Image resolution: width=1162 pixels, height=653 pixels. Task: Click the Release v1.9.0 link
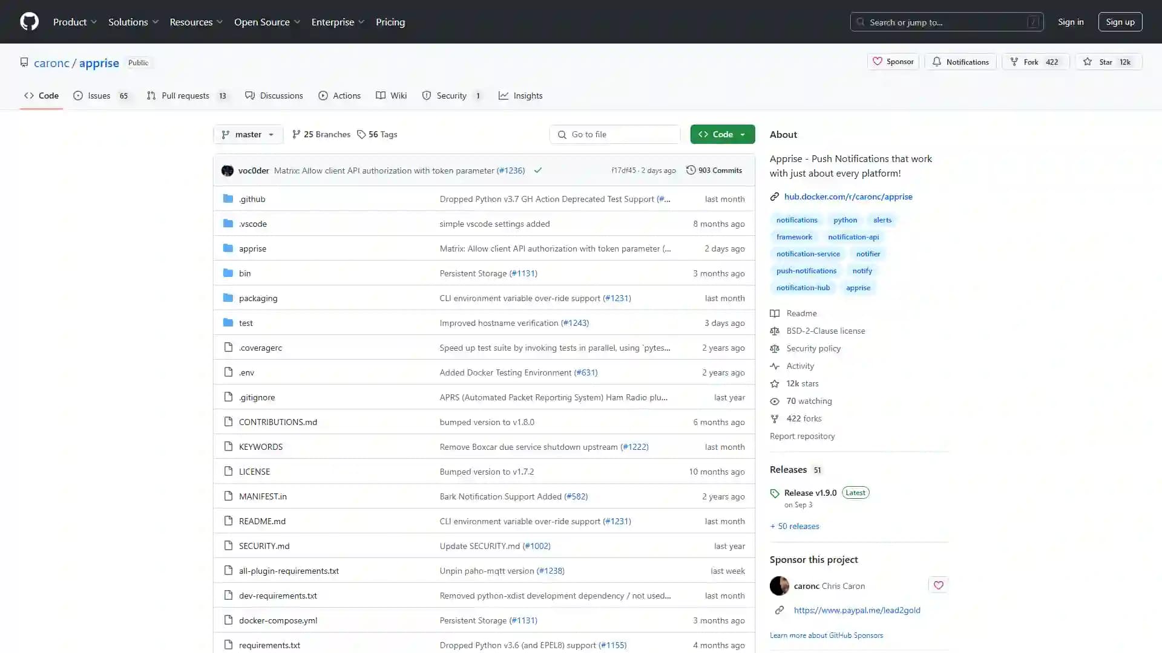click(810, 492)
